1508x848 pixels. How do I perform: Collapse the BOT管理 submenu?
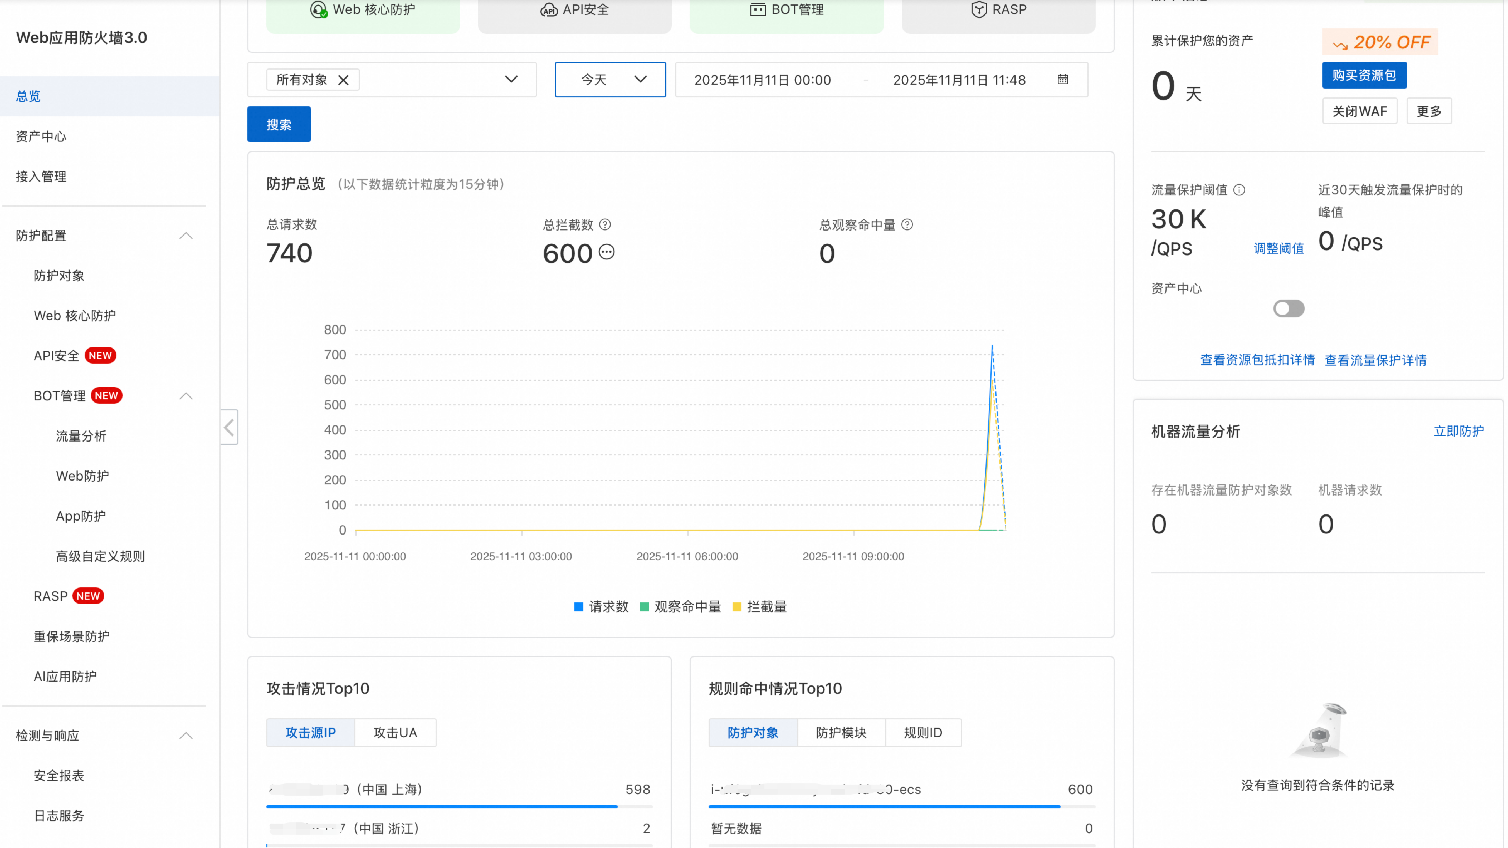(x=186, y=396)
